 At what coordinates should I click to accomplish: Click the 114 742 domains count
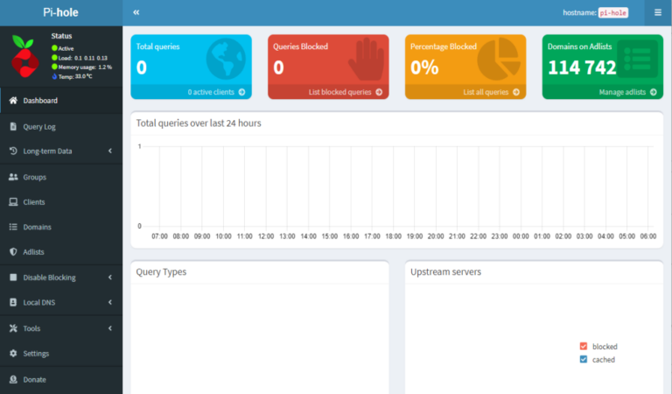[582, 67]
